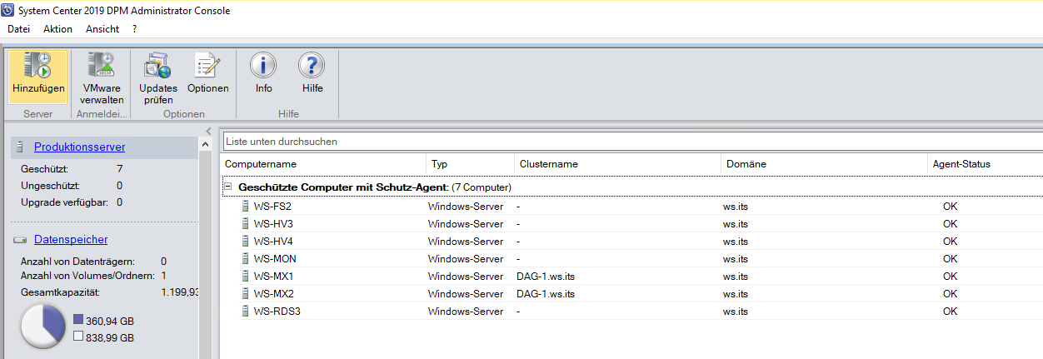Click the Windows-Server type cell of WS-MON
Screen dimensions: 1043x359
coord(466,258)
